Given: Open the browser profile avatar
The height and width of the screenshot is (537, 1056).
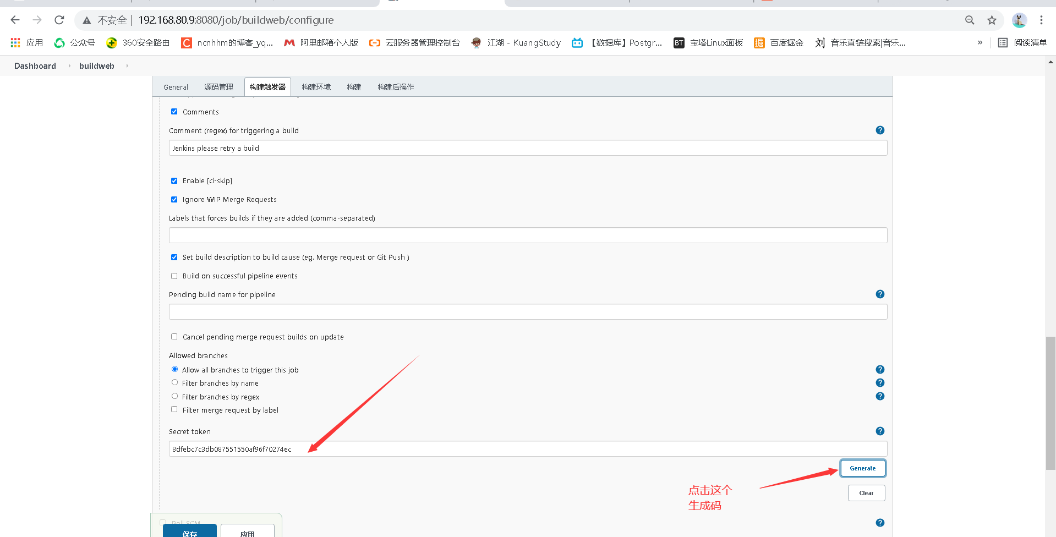Looking at the screenshot, I should 1019,20.
